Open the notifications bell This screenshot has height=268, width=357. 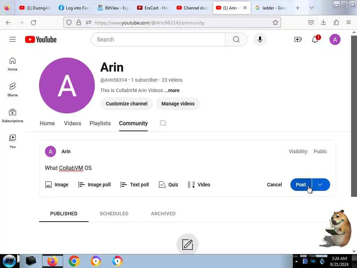[315, 39]
